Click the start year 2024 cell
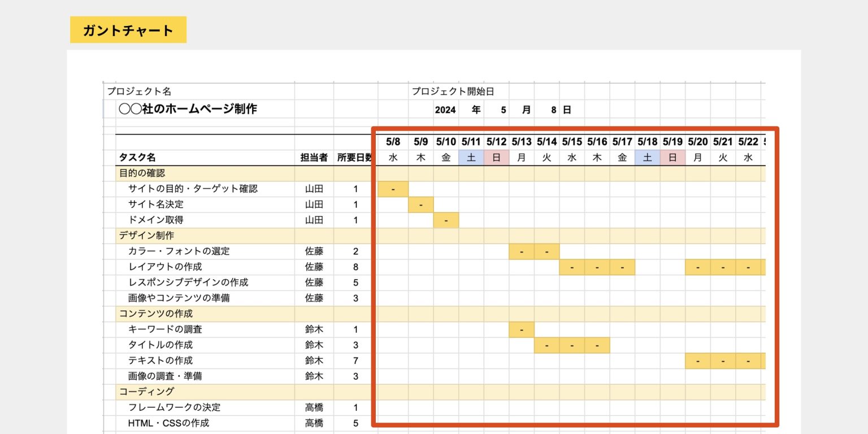 445,110
